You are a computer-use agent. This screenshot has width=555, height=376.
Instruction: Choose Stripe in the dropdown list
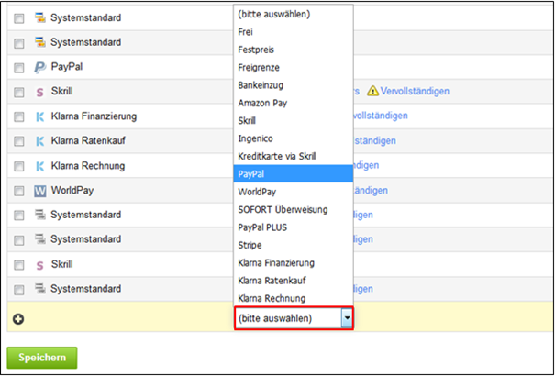[293, 245]
